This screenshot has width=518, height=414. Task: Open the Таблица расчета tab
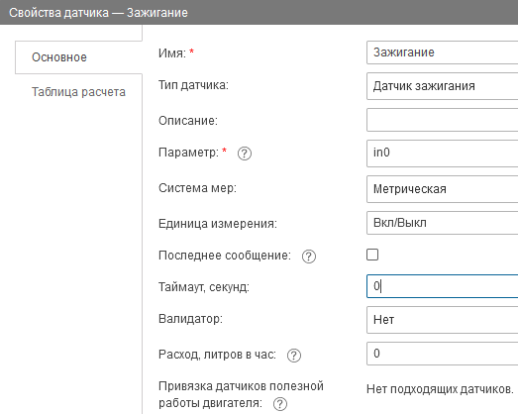click(78, 92)
